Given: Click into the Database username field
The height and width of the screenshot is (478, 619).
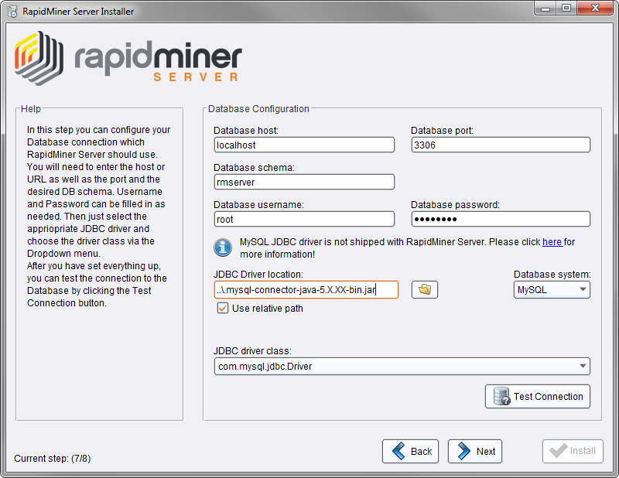Looking at the screenshot, I should 304,219.
